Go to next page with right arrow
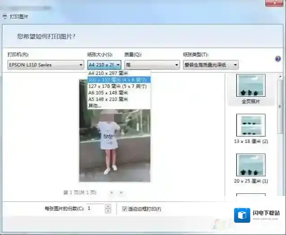Viewport: 286px width, 235px height. click(121, 192)
